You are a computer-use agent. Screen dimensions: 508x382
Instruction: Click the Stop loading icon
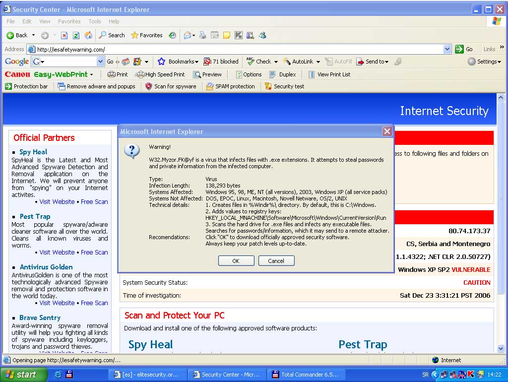[x=64, y=35]
